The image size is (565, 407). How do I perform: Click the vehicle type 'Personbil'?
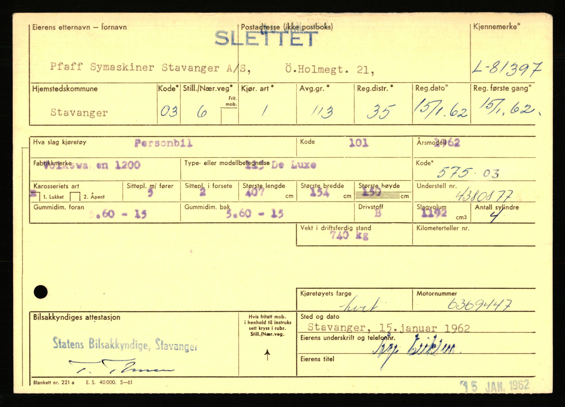[163, 143]
